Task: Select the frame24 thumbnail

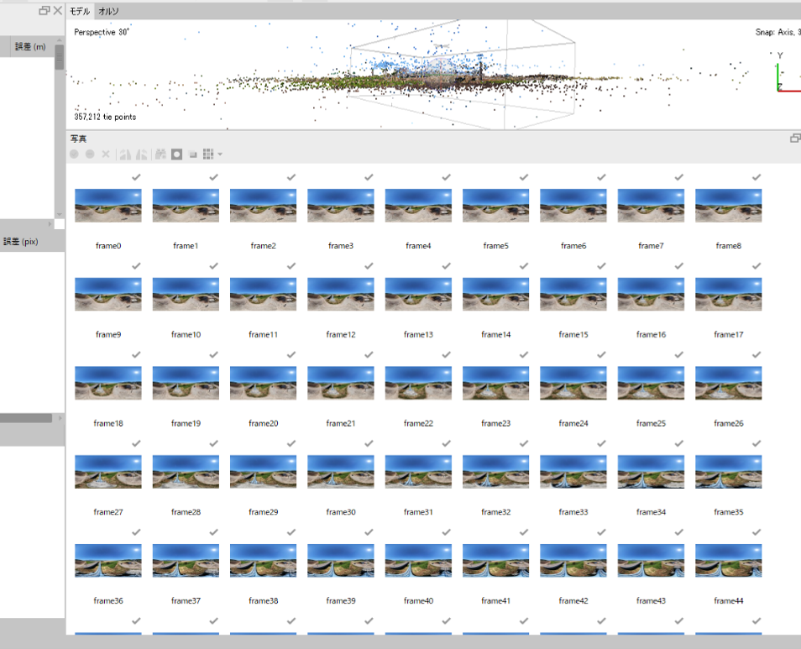Action: 573,383
